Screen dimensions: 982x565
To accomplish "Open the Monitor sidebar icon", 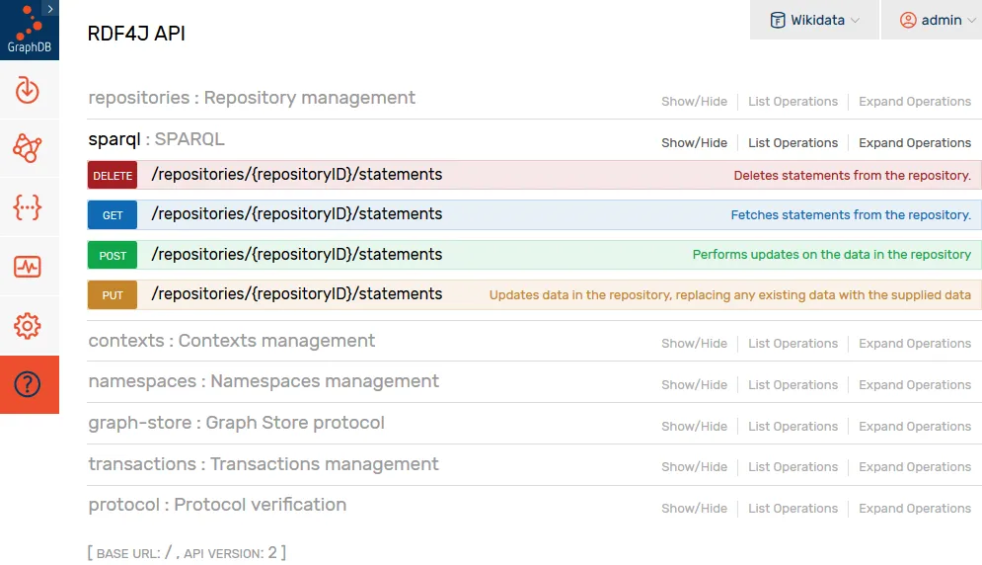I will point(28,267).
